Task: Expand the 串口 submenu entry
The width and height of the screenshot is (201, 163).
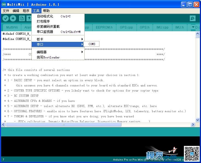Action: (x=58, y=44)
